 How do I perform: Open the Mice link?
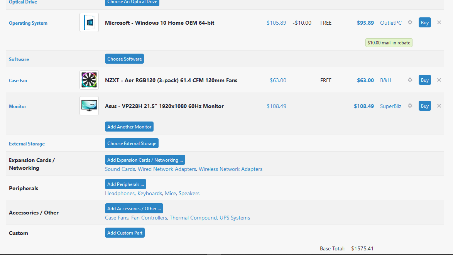point(171,193)
